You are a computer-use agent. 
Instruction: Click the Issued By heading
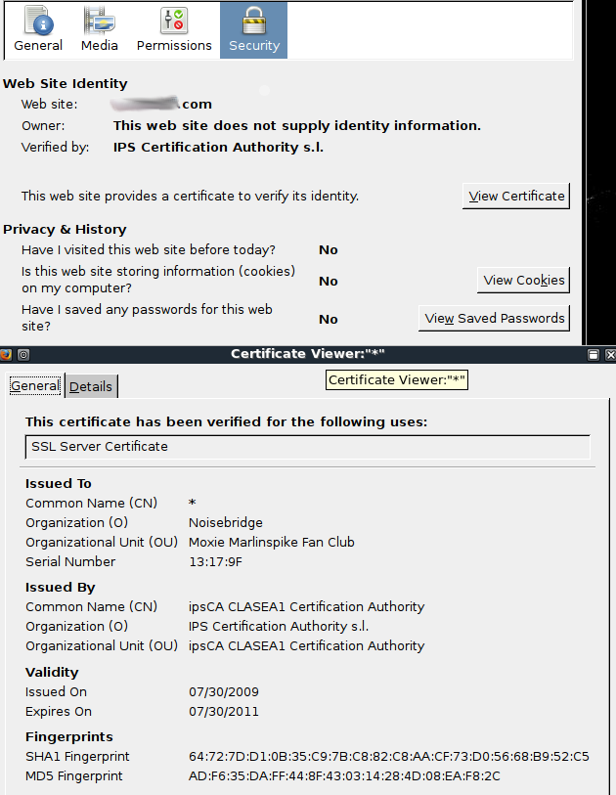pos(60,587)
